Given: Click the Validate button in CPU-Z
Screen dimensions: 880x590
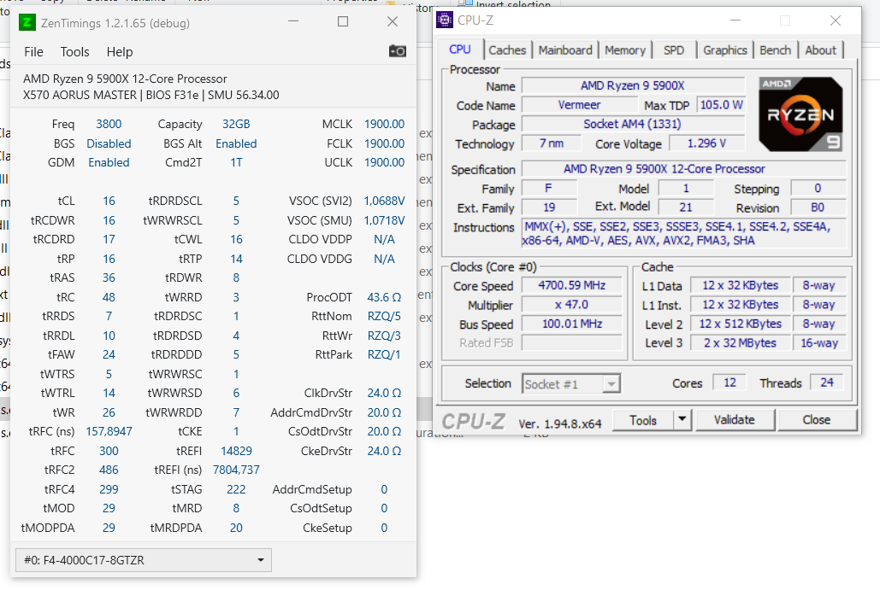Looking at the screenshot, I should (735, 420).
